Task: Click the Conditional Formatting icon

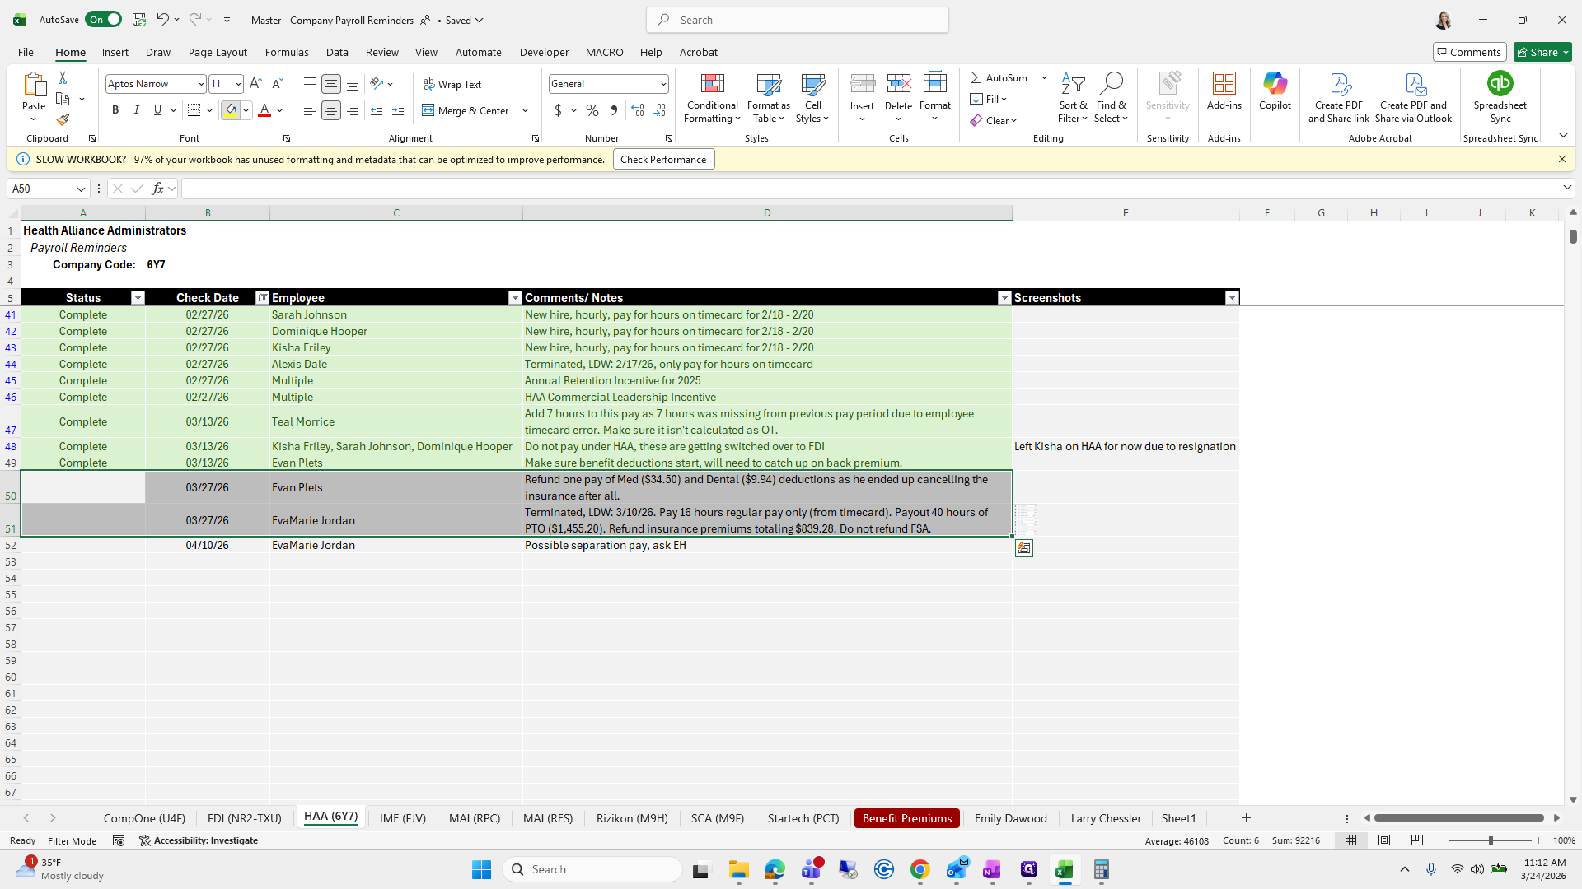Action: (712, 84)
